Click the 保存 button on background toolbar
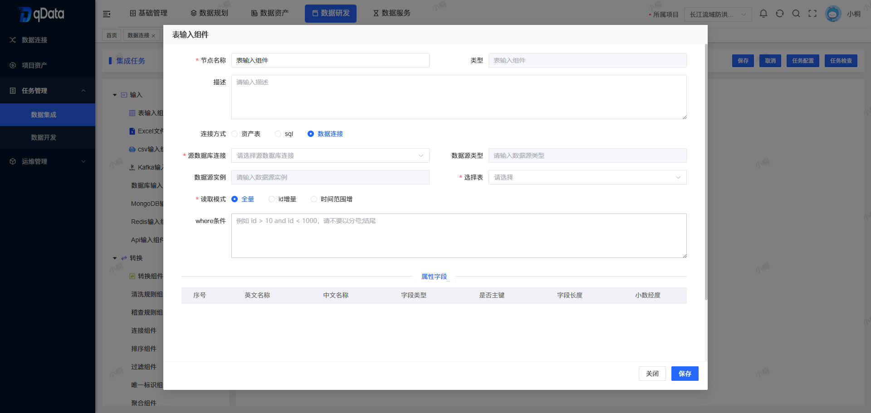Viewport: 871px width, 413px height. 743,61
